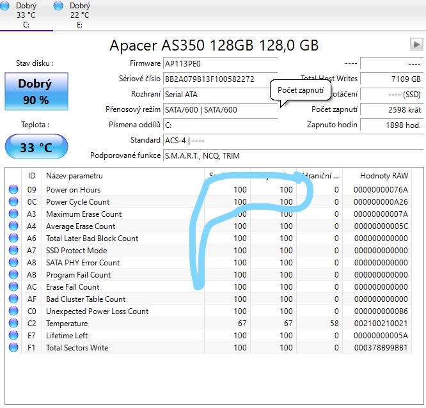This screenshot has width=426, height=408.
Task: Click the Power Cycle Count status icon
Action: coord(13,202)
